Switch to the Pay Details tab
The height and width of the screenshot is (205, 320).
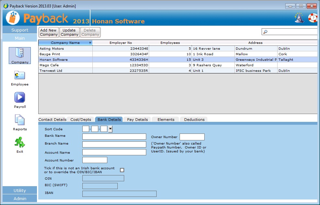(x=137, y=120)
